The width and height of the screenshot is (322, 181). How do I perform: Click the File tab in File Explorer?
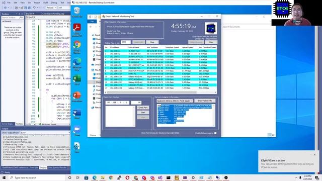92,21
